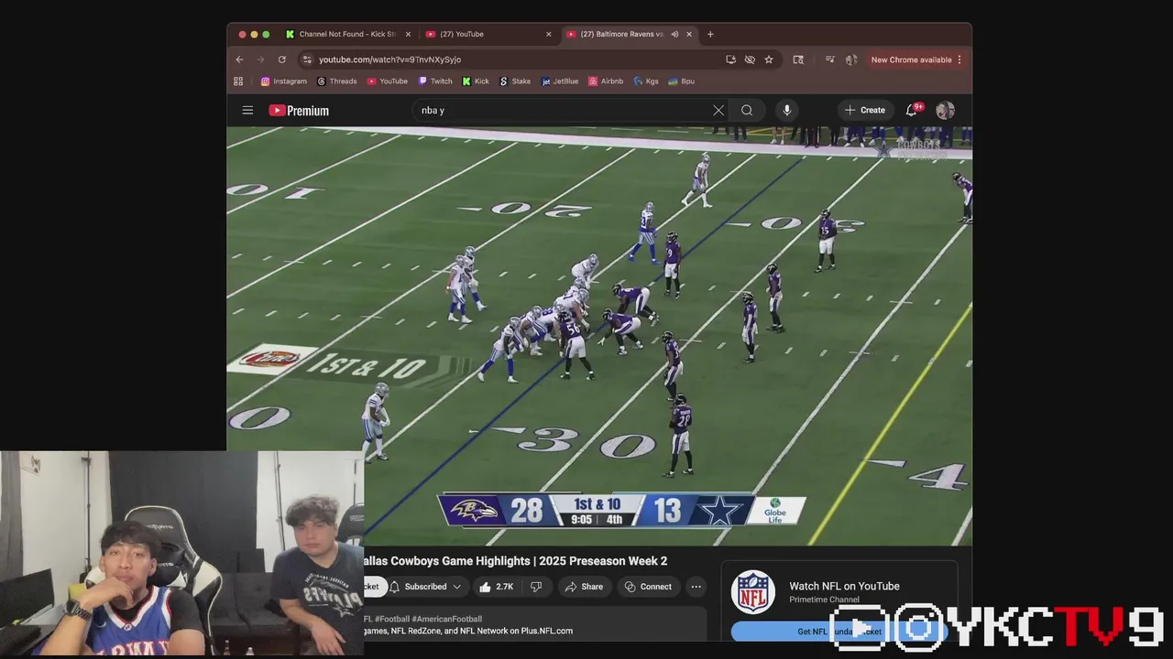Go forward with the browser forward arrow
Viewport: 1173px width, 659px height.
pos(260,59)
